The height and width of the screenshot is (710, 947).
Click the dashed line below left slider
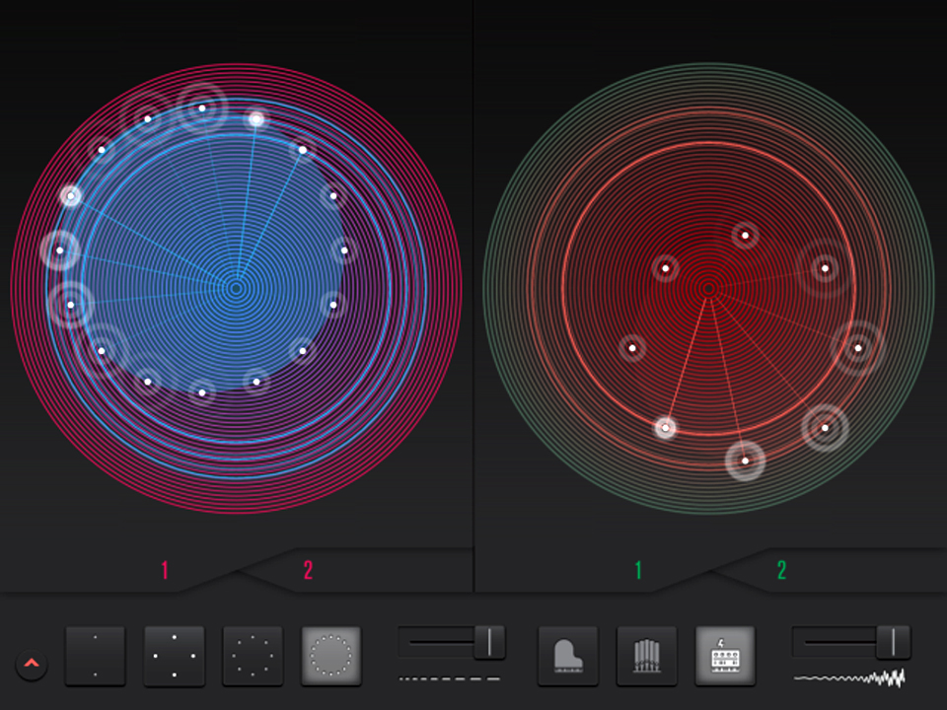point(450,678)
